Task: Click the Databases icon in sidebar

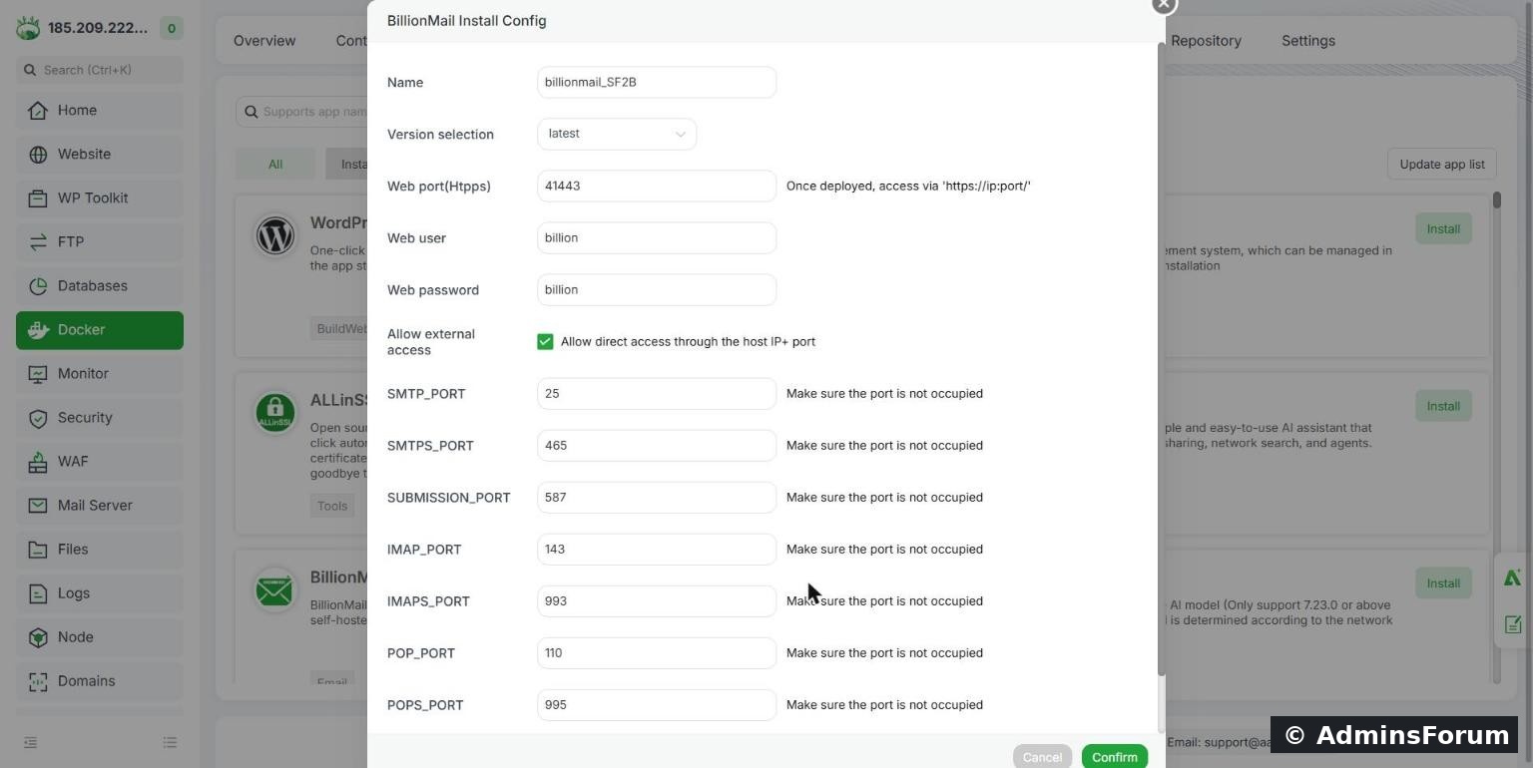Action: [x=38, y=286]
